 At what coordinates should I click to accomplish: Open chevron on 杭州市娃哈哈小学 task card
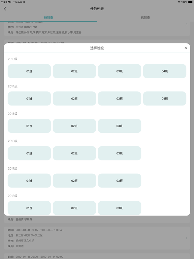(186, 24)
